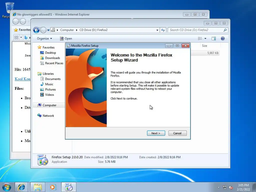Select Network in navigation pane
This screenshot has height=192, width=256.
pos(48,115)
